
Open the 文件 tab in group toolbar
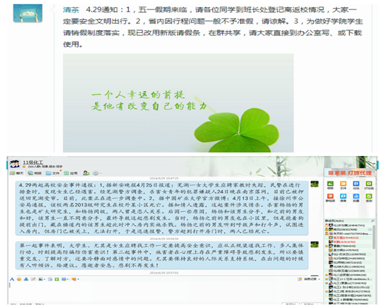coord(55,173)
